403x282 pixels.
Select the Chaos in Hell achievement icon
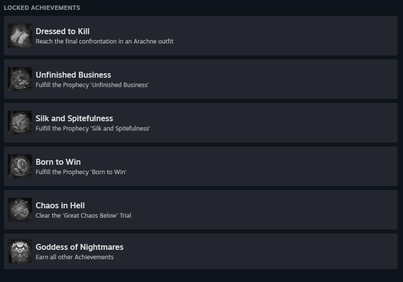coord(20,210)
